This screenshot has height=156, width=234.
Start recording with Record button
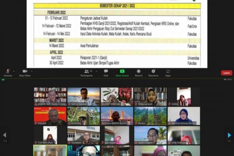click(138, 72)
